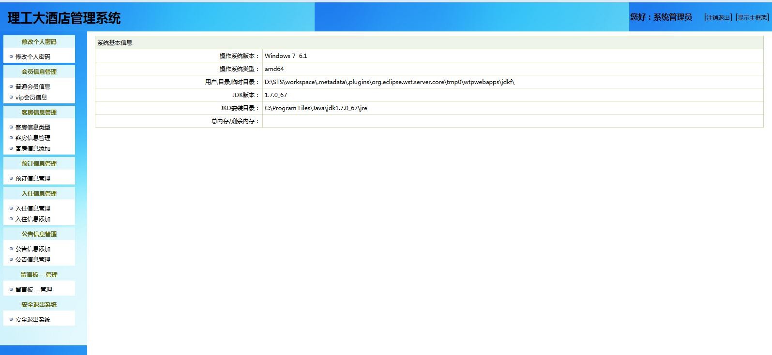Toggle the 预订信息管理 section header
The height and width of the screenshot is (355, 772).
[x=39, y=163]
